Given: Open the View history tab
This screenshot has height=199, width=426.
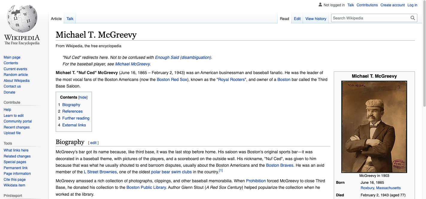Looking at the screenshot, I should point(316,19).
